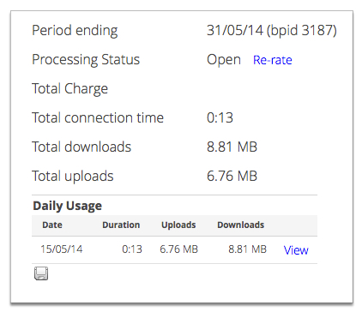
Task: Click the Downloads column header
Action: [241, 225]
